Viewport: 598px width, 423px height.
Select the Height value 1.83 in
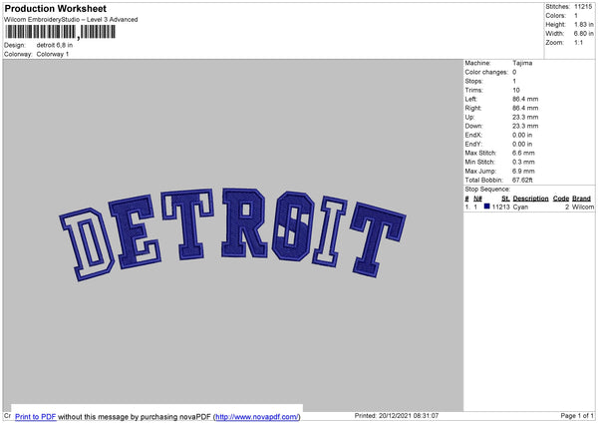(583, 24)
